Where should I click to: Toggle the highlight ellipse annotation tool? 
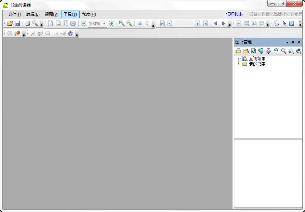[48, 33]
